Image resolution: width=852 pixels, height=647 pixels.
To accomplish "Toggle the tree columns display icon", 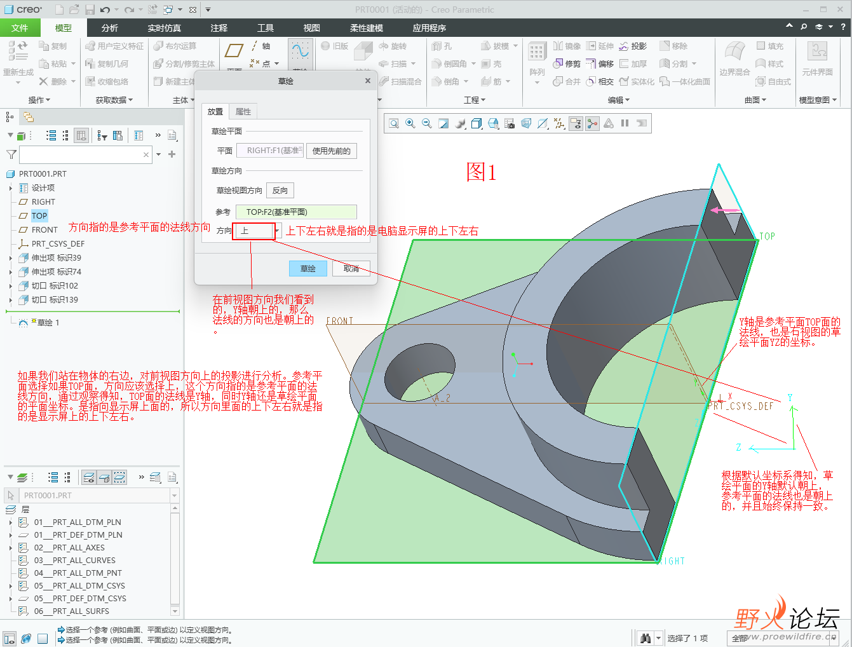I will point(81,135).
